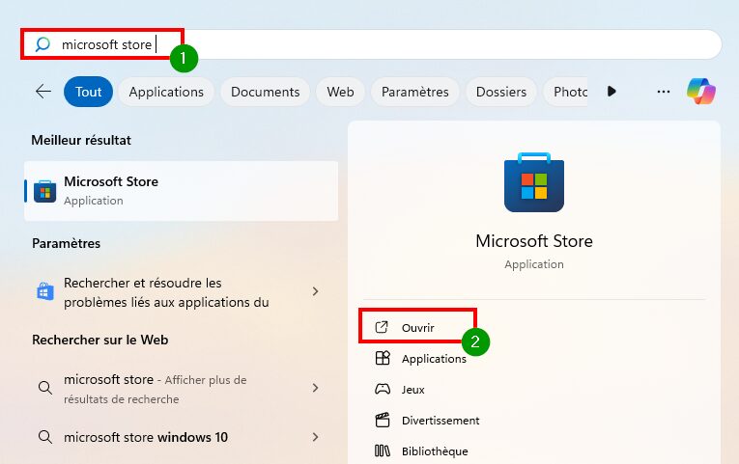Switch to the Applications filter tab

[166, 92]
